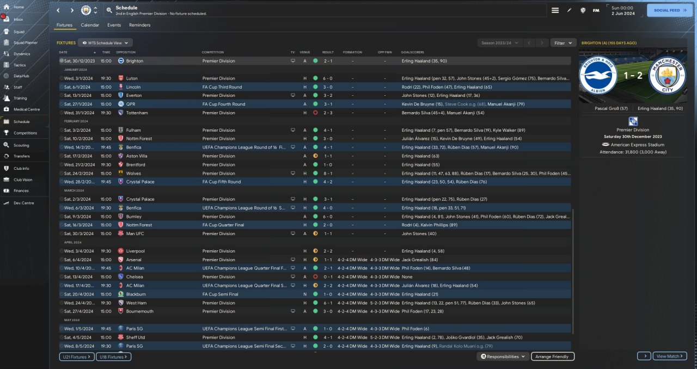Image resolution: width=697 pixels, height=369 pixels.
Task: Click the Medical Centre sidebar icon
Action: click(x=6, y=109)
